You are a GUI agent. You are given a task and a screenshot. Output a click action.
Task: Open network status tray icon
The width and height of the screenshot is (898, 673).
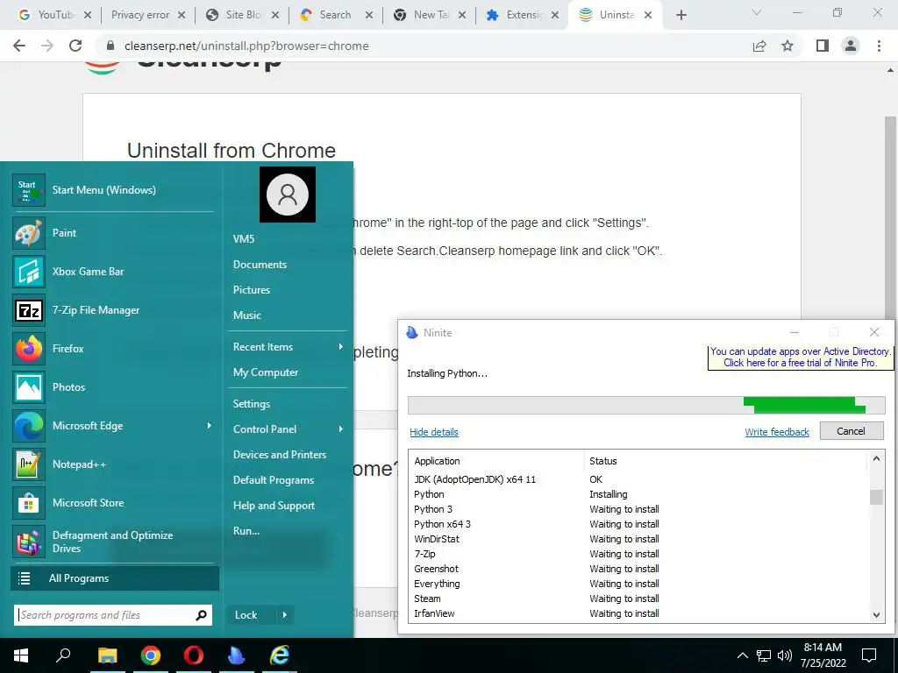click(x=764, y=655)
